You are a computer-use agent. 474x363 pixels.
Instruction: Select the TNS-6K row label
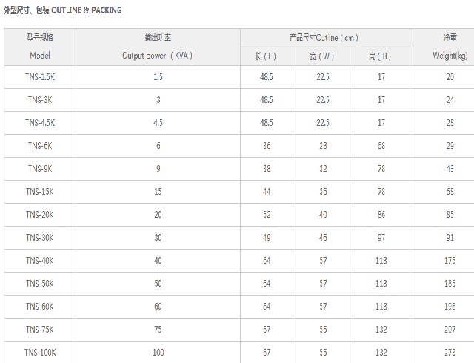[x=40, y=146]
